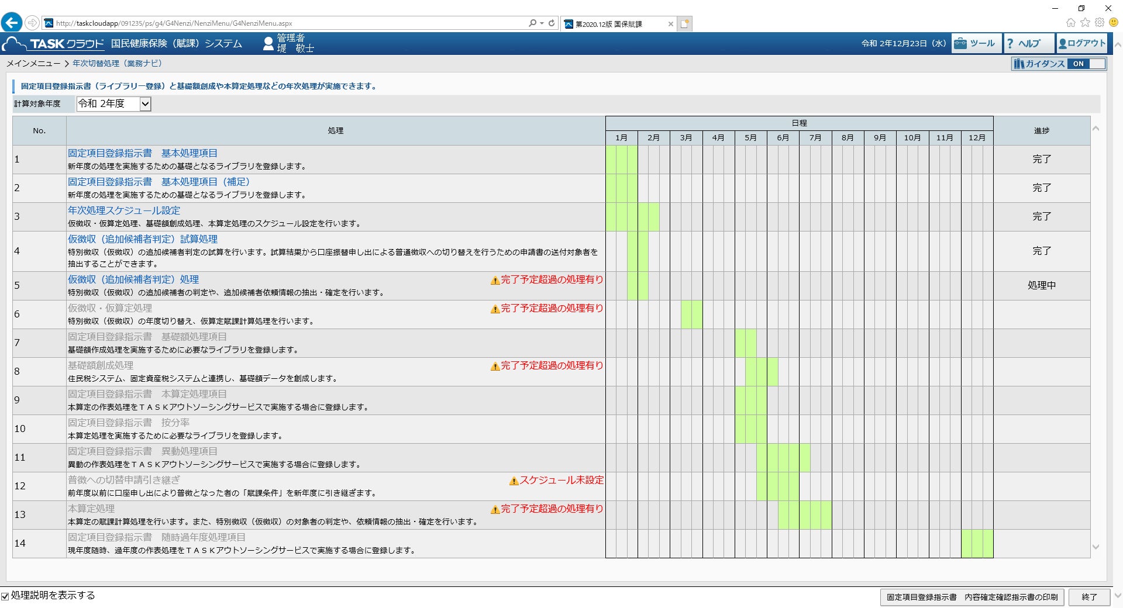Click the smiley feedback icon

(x=1114, y=22)
